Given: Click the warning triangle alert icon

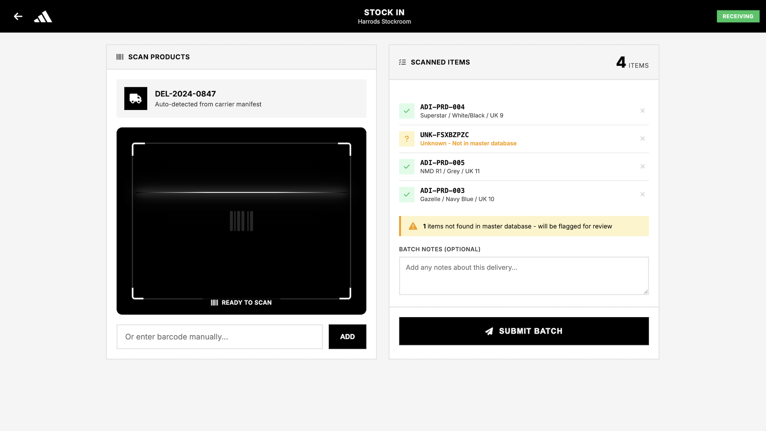Looking at the screenshot, I should tap(413, 226).
